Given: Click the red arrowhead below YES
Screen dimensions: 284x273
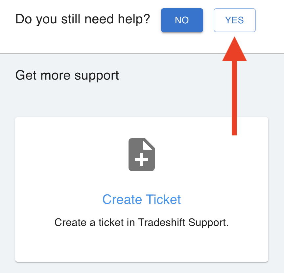Looking at the screenshot, I should (x=234, y=51).
